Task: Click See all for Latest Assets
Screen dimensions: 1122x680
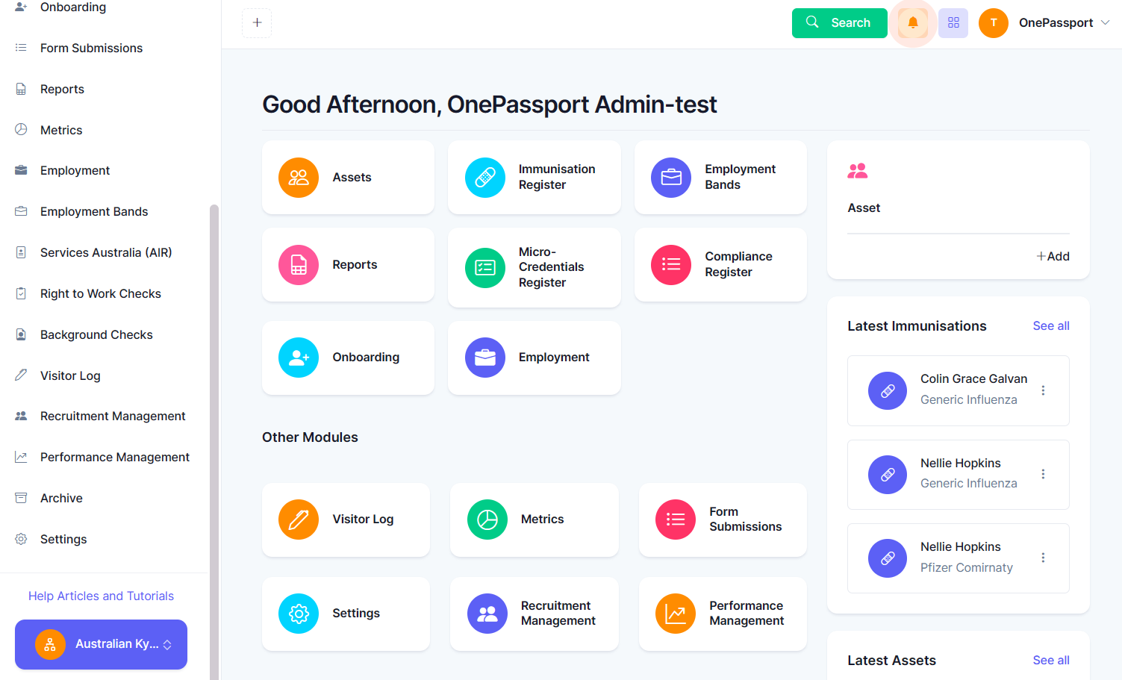Action: point(1051,660)
